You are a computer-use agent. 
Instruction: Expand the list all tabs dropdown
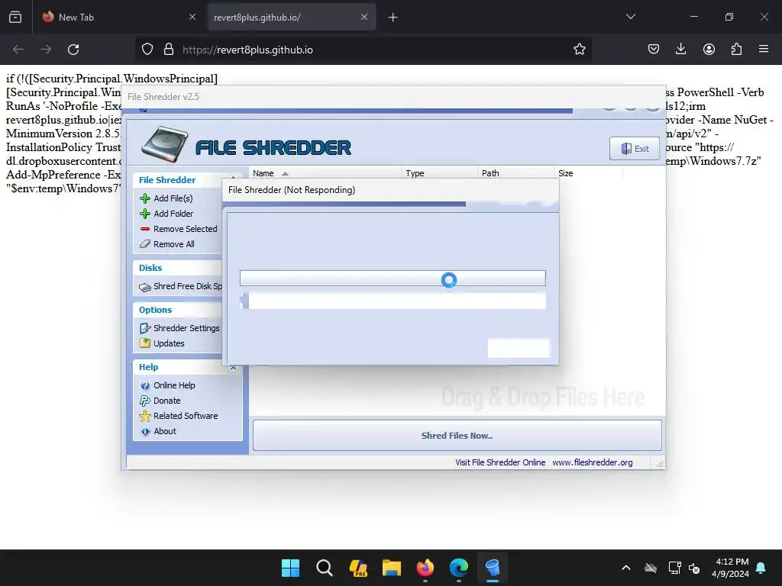(630, 17)
